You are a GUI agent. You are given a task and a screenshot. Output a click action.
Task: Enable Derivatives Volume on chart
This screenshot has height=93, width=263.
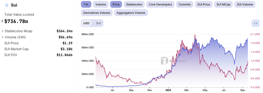(97, 13)
